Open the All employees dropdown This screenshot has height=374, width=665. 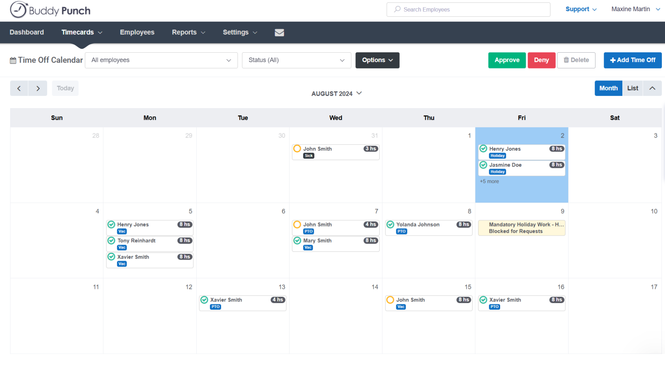pos(161,60)
